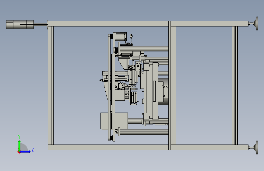
Task: Select the long upper horizontal cylinder shaft
Action: [144, 49]
